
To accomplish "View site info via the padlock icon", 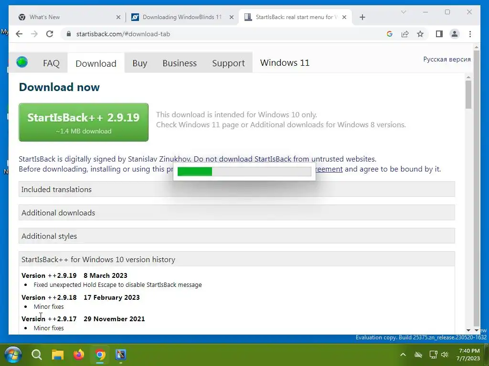I will pyautogui.click(x=69, y=34).
